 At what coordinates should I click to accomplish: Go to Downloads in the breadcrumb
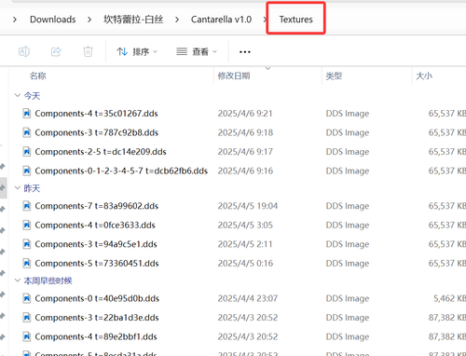click(53, 20)
